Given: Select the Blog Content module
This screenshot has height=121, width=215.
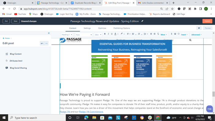Looking at the screenshot, I should 16,54.
